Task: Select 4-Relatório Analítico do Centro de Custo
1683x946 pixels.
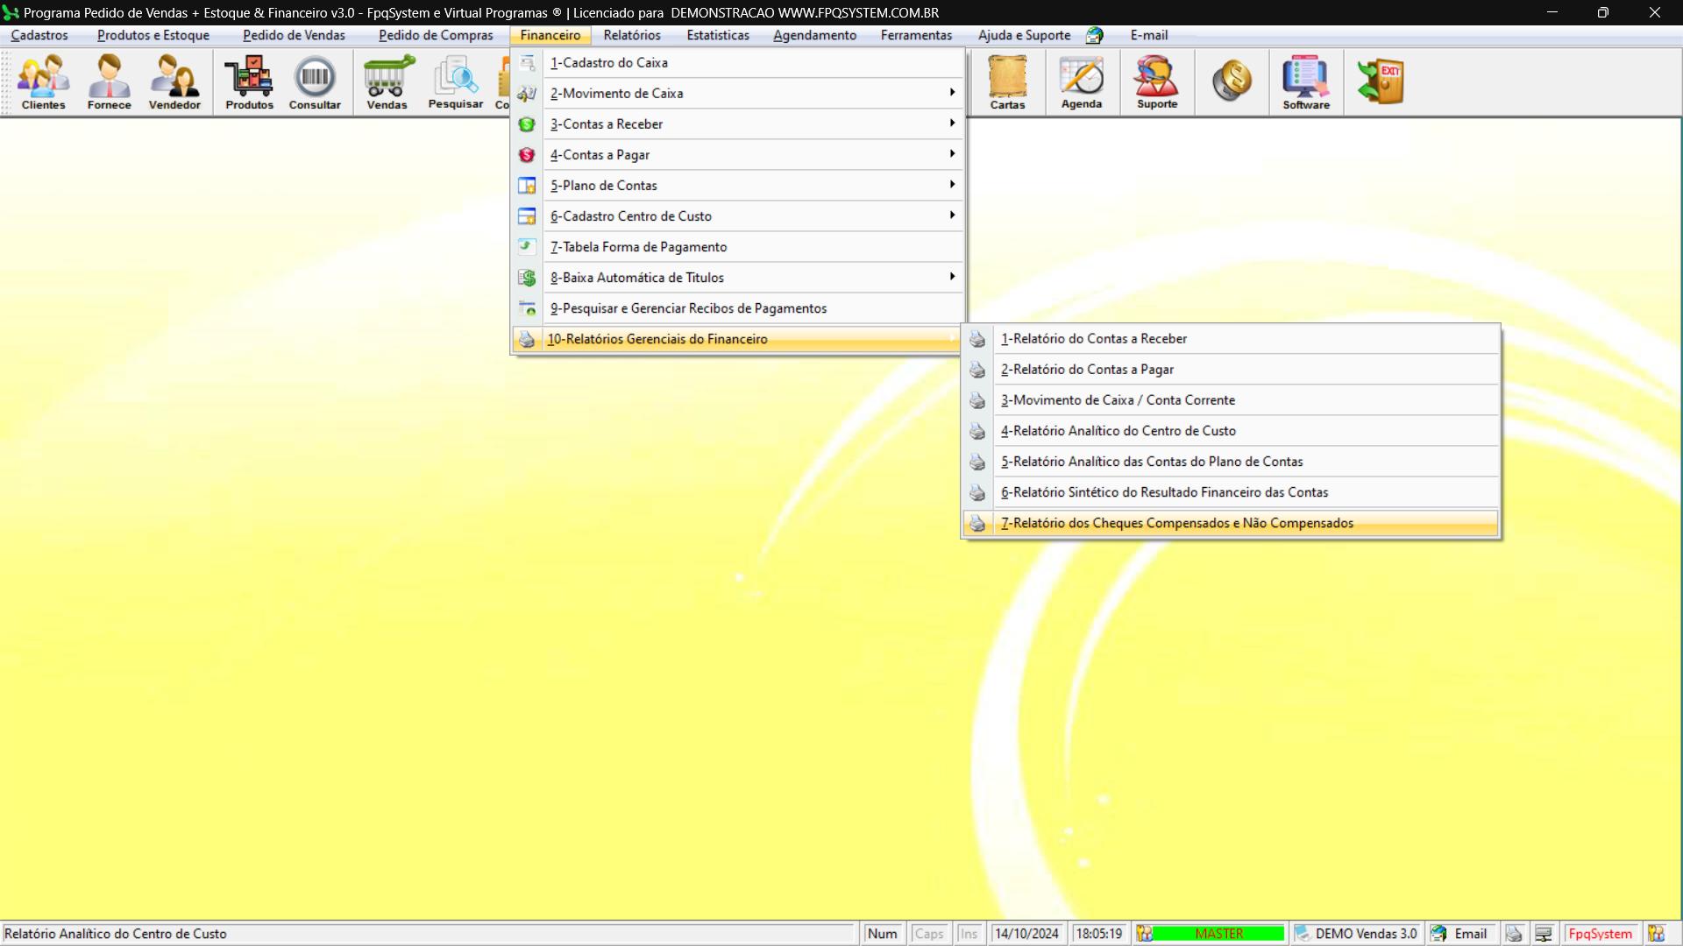Action: pos(1231,431)
